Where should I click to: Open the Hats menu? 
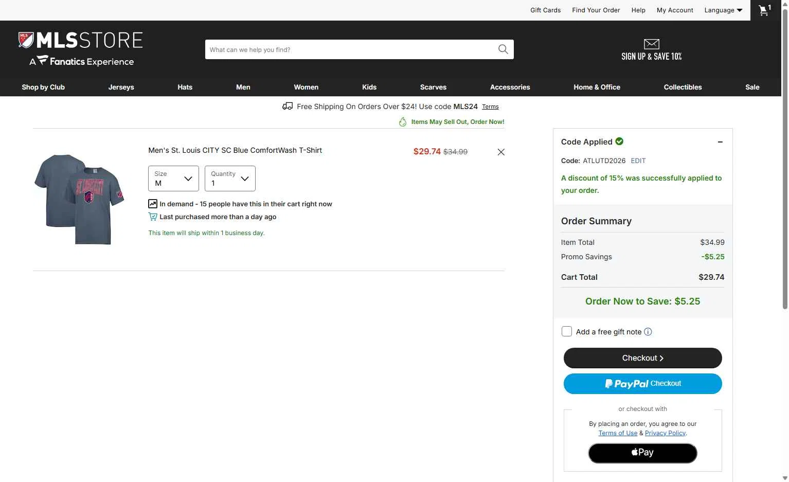coord(185,87)
